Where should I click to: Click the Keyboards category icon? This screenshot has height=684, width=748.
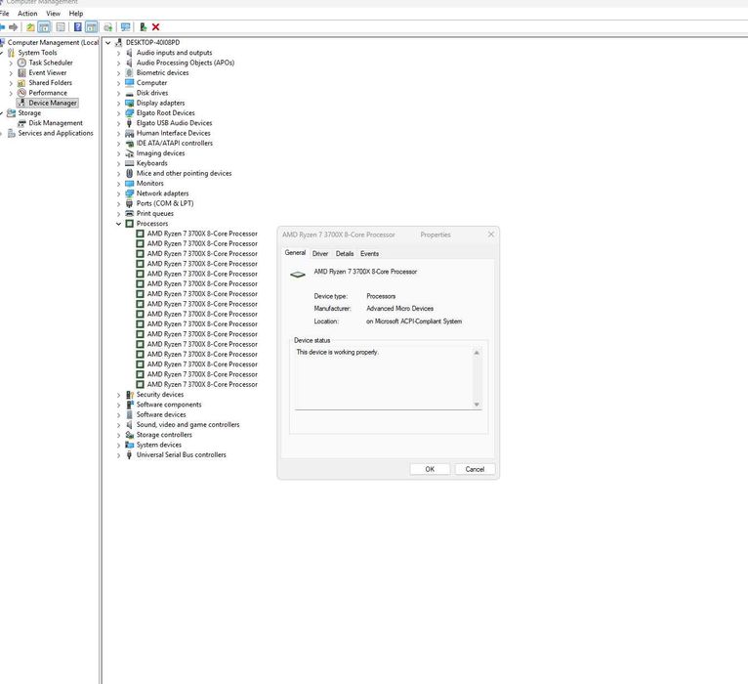tap(129, 163)
